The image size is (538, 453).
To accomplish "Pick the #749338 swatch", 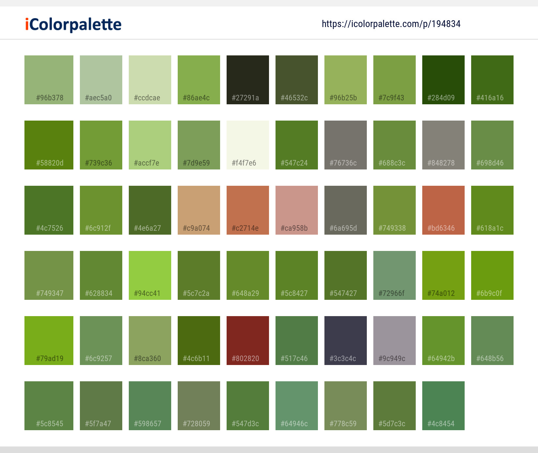I will tap(395, 210).
